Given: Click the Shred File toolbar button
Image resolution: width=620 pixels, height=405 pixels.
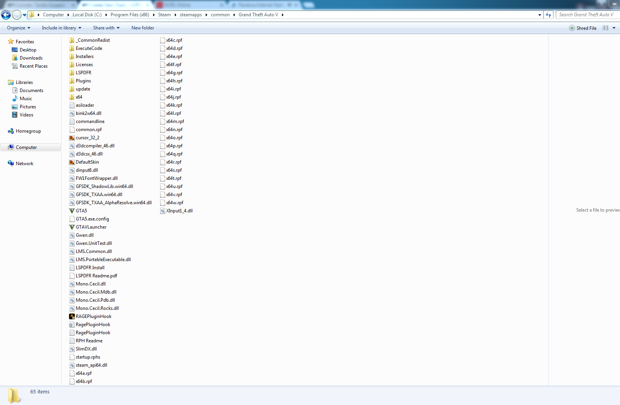Looking at the screenshot, I should point(583,28).
